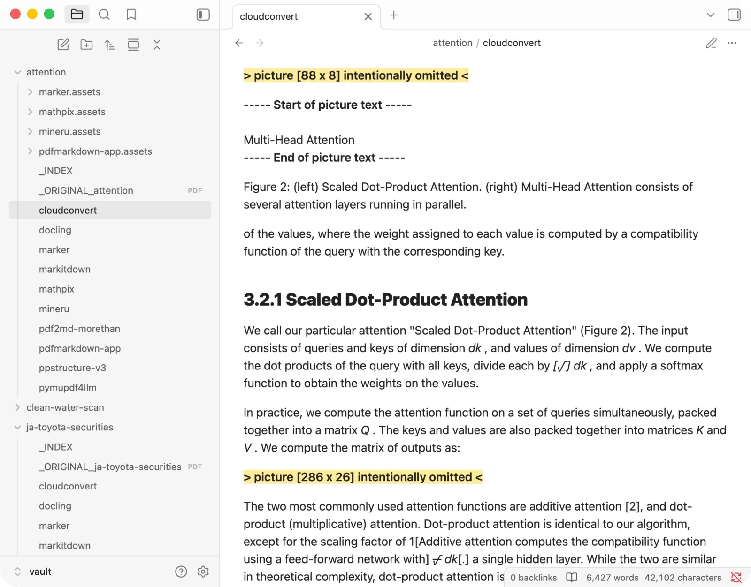Open the more options ellipsis menu
This screenshot has width=751, height=587.
[x=732, y=43]
